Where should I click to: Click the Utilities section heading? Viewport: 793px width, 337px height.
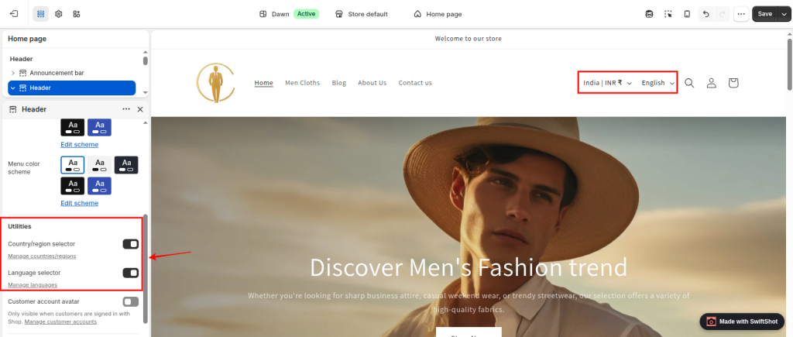point(19,227)
